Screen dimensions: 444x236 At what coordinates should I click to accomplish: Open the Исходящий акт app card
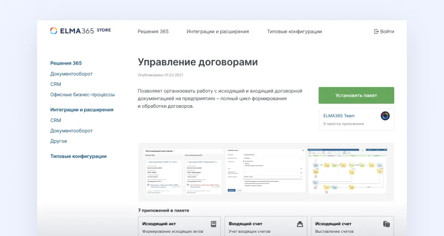(x=179, y=226)
